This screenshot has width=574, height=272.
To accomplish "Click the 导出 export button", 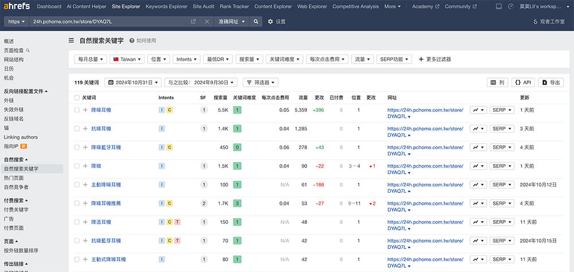I will (551, 83).
